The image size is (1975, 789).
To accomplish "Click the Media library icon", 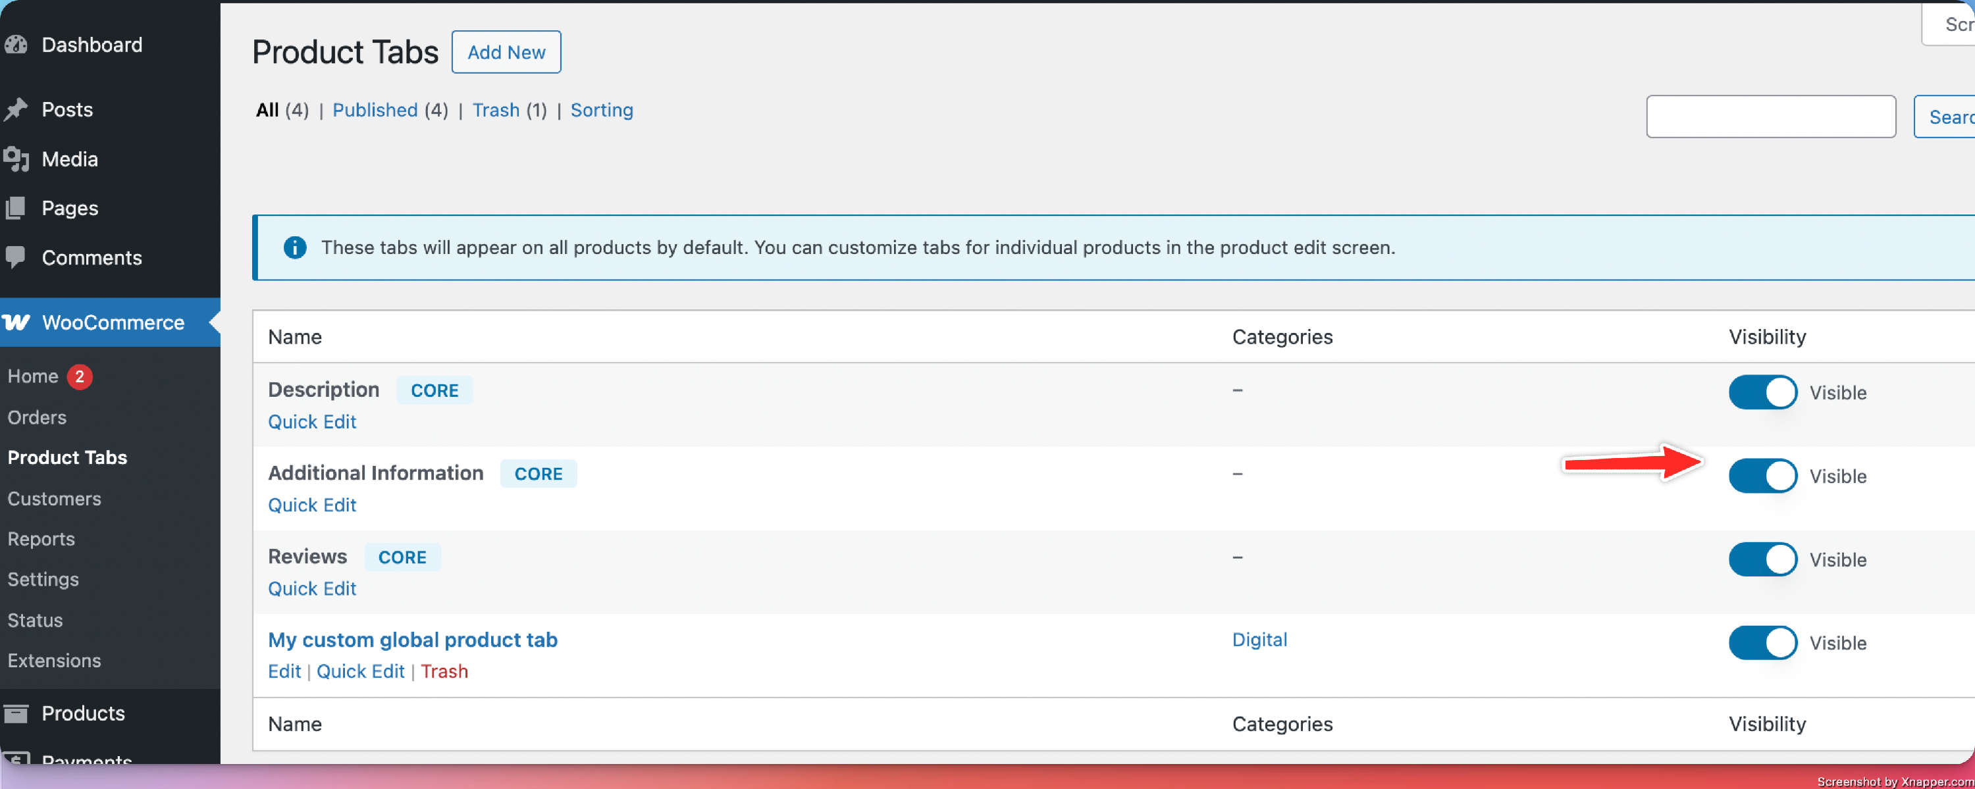I will point(16,159).
